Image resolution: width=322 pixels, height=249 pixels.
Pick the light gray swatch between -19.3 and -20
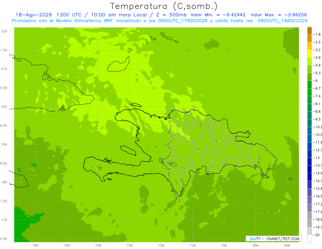309,231
